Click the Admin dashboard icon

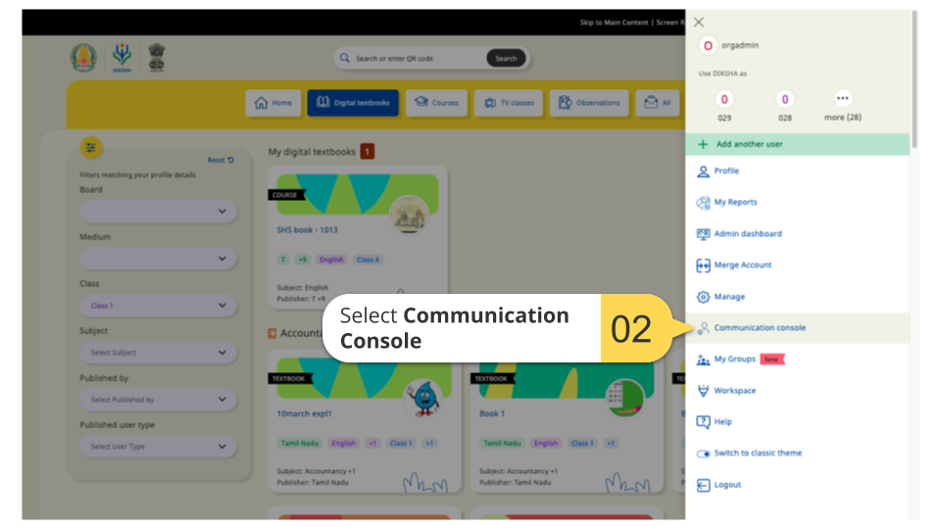(x=703, y=234)
